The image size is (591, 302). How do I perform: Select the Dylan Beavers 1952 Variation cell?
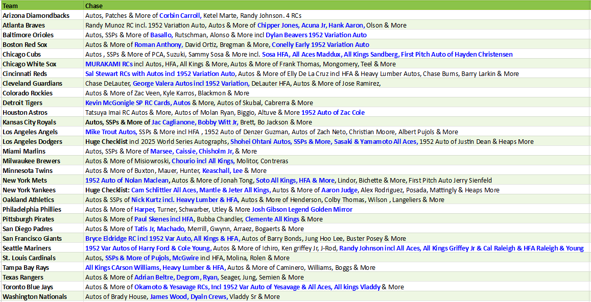pyautogui.click(x=337, y=35)
